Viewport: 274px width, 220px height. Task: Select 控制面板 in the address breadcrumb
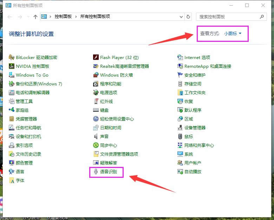[x=63, y=17]
